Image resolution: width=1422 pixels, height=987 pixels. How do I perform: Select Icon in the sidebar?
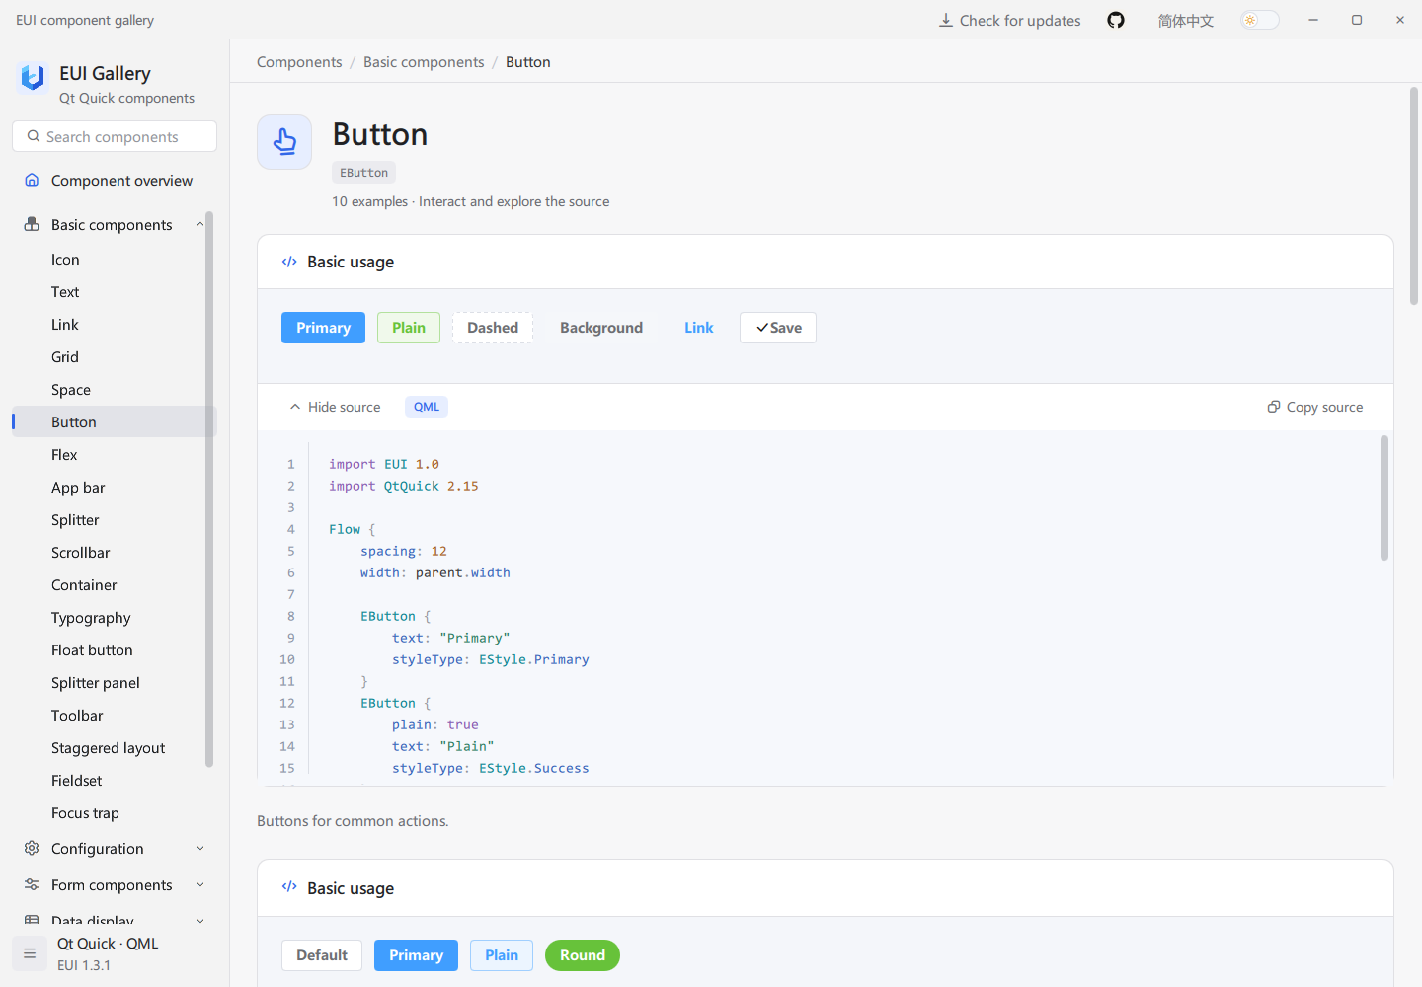tap(114, 259)
